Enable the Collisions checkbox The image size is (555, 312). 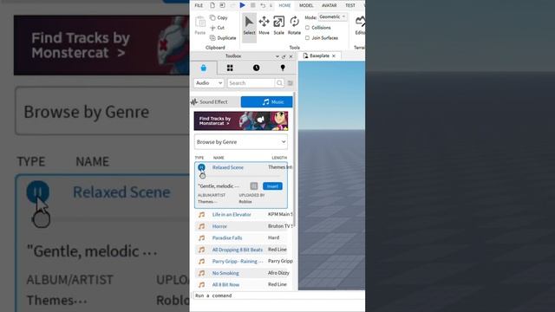(x=307, y=28)
